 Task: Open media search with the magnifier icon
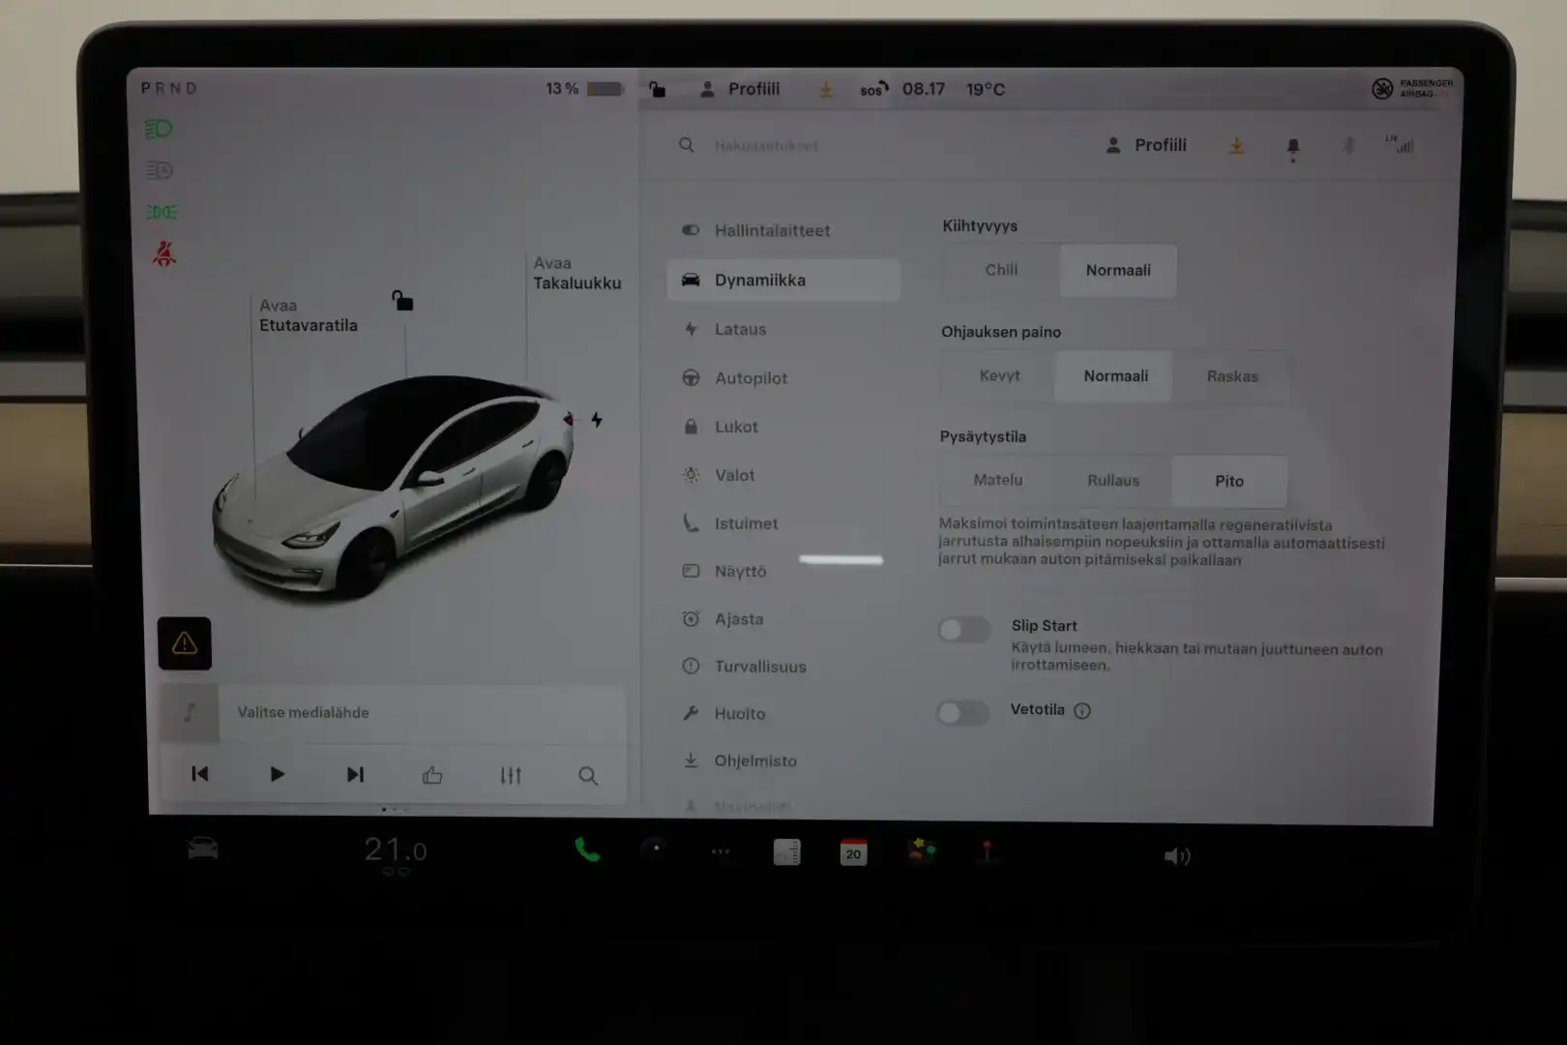pyautogui.click(x=588, y=775)
